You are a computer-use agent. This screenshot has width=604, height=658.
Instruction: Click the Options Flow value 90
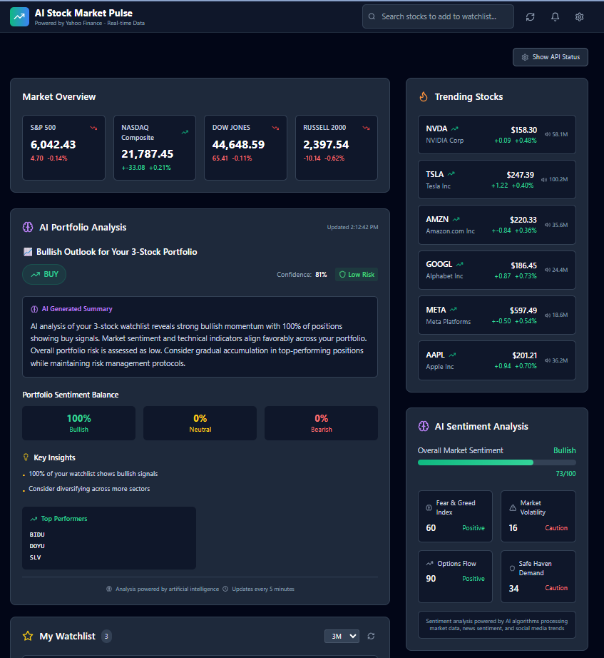[431, 579]
